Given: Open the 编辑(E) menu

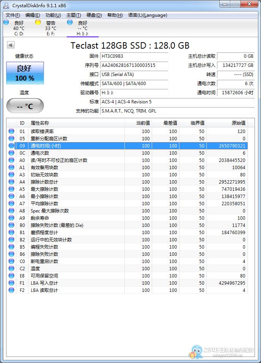Looking at the screenshot, I should [x=33, y=15].
